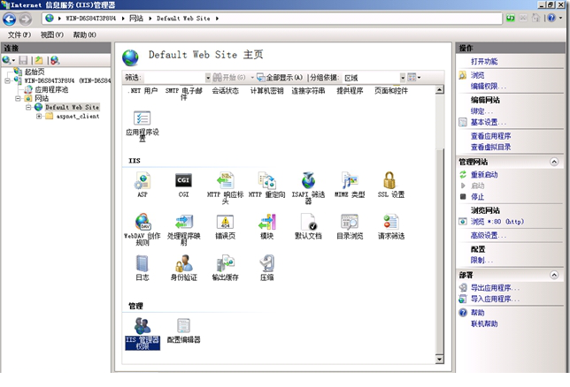Click 查看虚拟目录 link
The image size is (570, 387).
click(490, 147)
